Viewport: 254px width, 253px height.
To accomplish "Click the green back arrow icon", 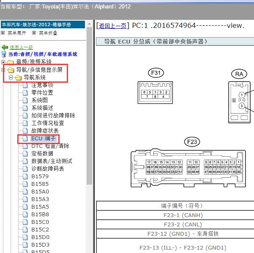I will (x=5, y=47).
